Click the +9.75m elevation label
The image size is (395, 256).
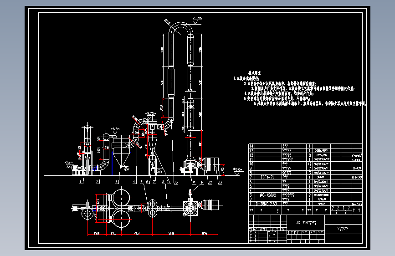pos(151,113)
